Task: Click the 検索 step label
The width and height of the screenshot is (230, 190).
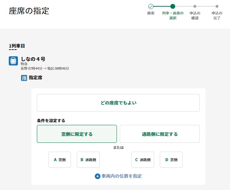Action: pos(151,13)
